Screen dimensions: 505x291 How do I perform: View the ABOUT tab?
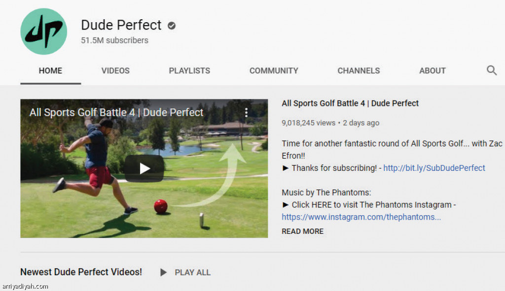[x=433, y=70]
